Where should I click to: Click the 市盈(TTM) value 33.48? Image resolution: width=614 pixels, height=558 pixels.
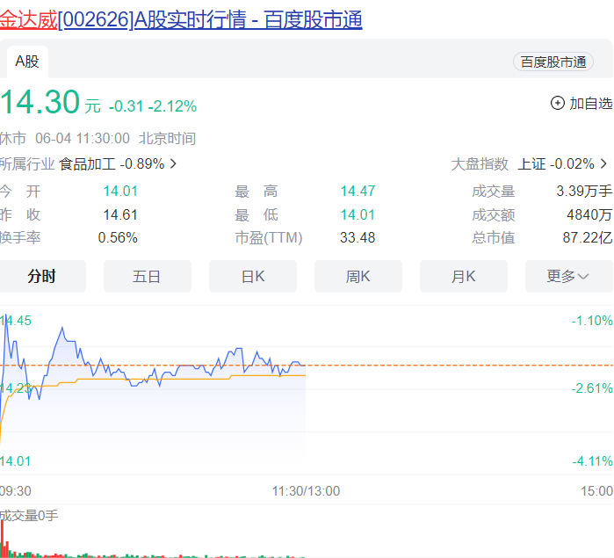coord(358,237)
